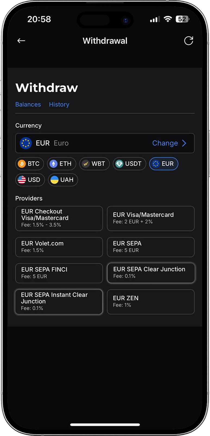Choose EUR SEPA Clear Junction provider

point(151,273)
